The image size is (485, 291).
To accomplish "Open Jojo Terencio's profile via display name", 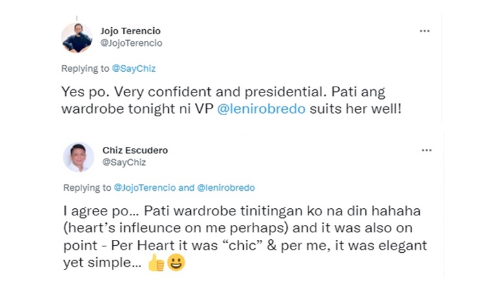I will point(131,31).
